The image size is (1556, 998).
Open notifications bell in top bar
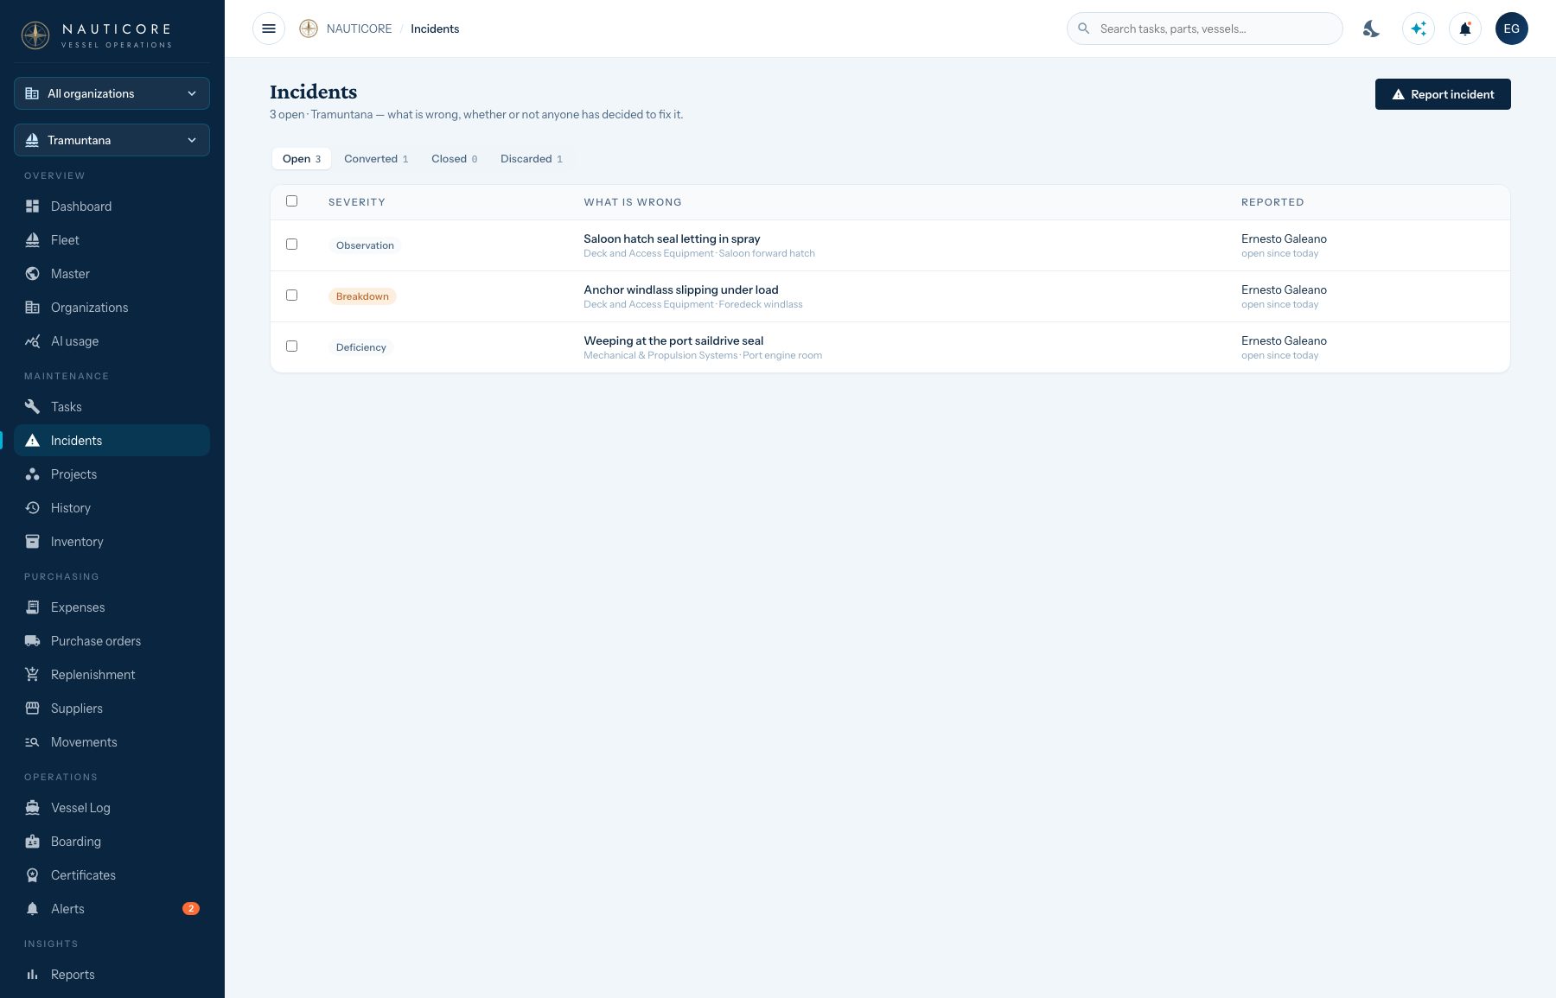pos(1465,29)
